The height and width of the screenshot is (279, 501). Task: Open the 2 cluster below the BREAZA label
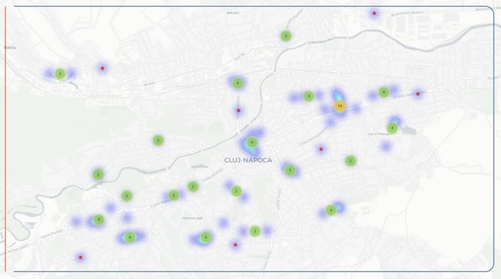coord(286,36)
